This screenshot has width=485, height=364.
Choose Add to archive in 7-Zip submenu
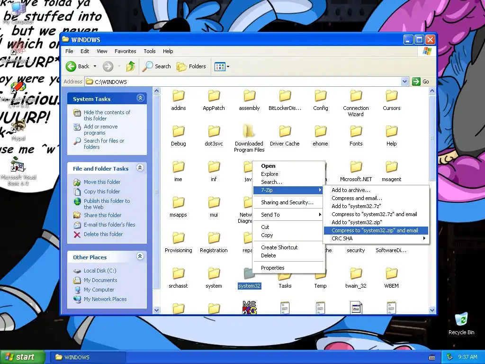(x=376, y=190)
